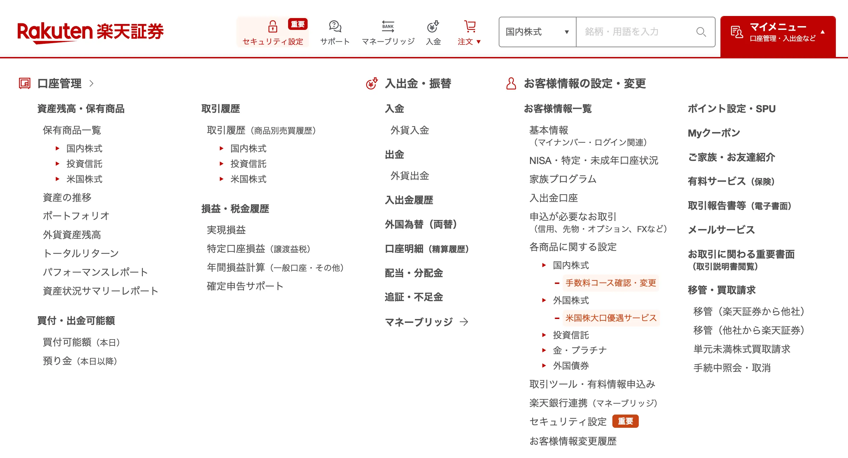This screenshot has width=848, height=458.
Task: Click the 入金 deposit icon
Action: 433,26
